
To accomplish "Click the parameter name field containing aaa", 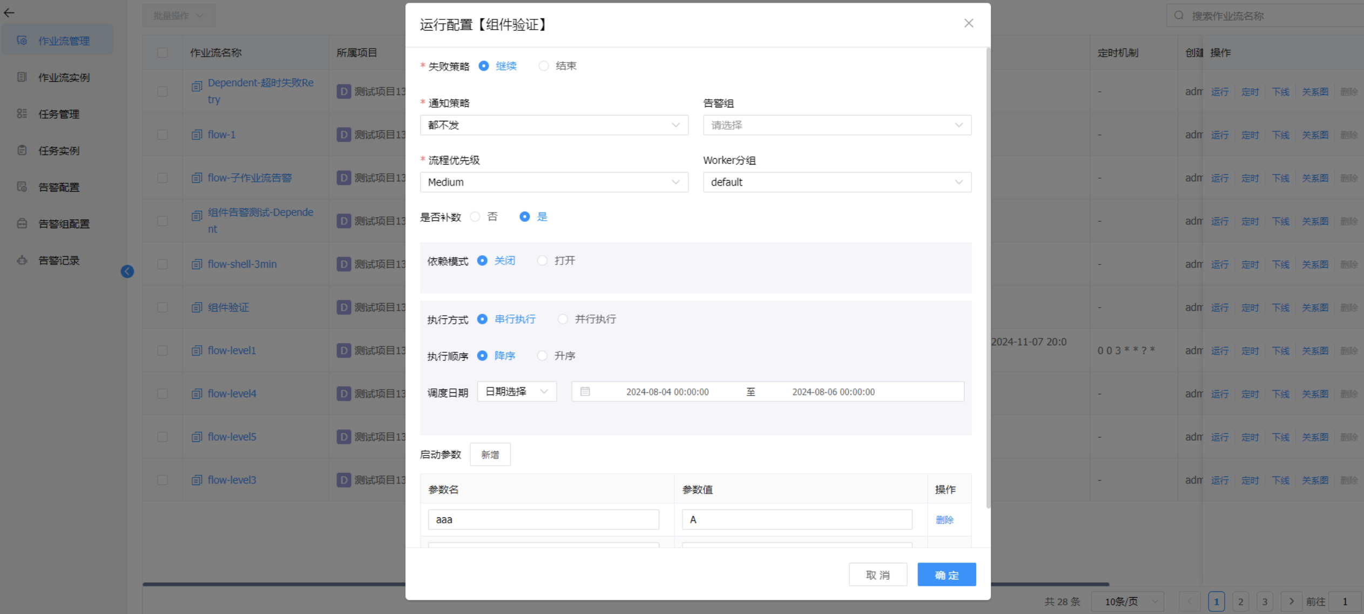I will point(543,520).
